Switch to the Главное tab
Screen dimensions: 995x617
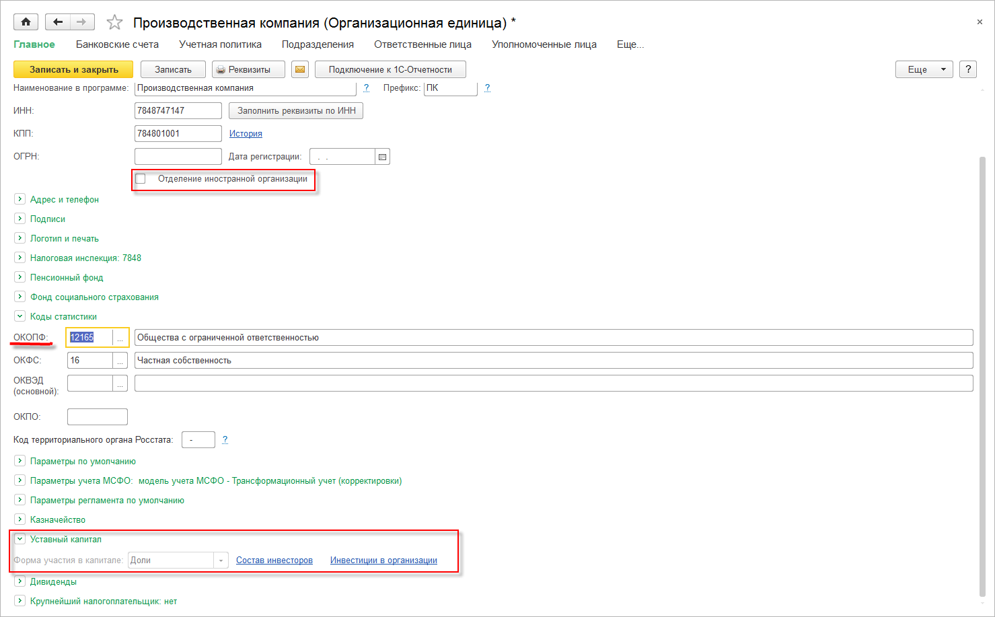pos(34,44)
